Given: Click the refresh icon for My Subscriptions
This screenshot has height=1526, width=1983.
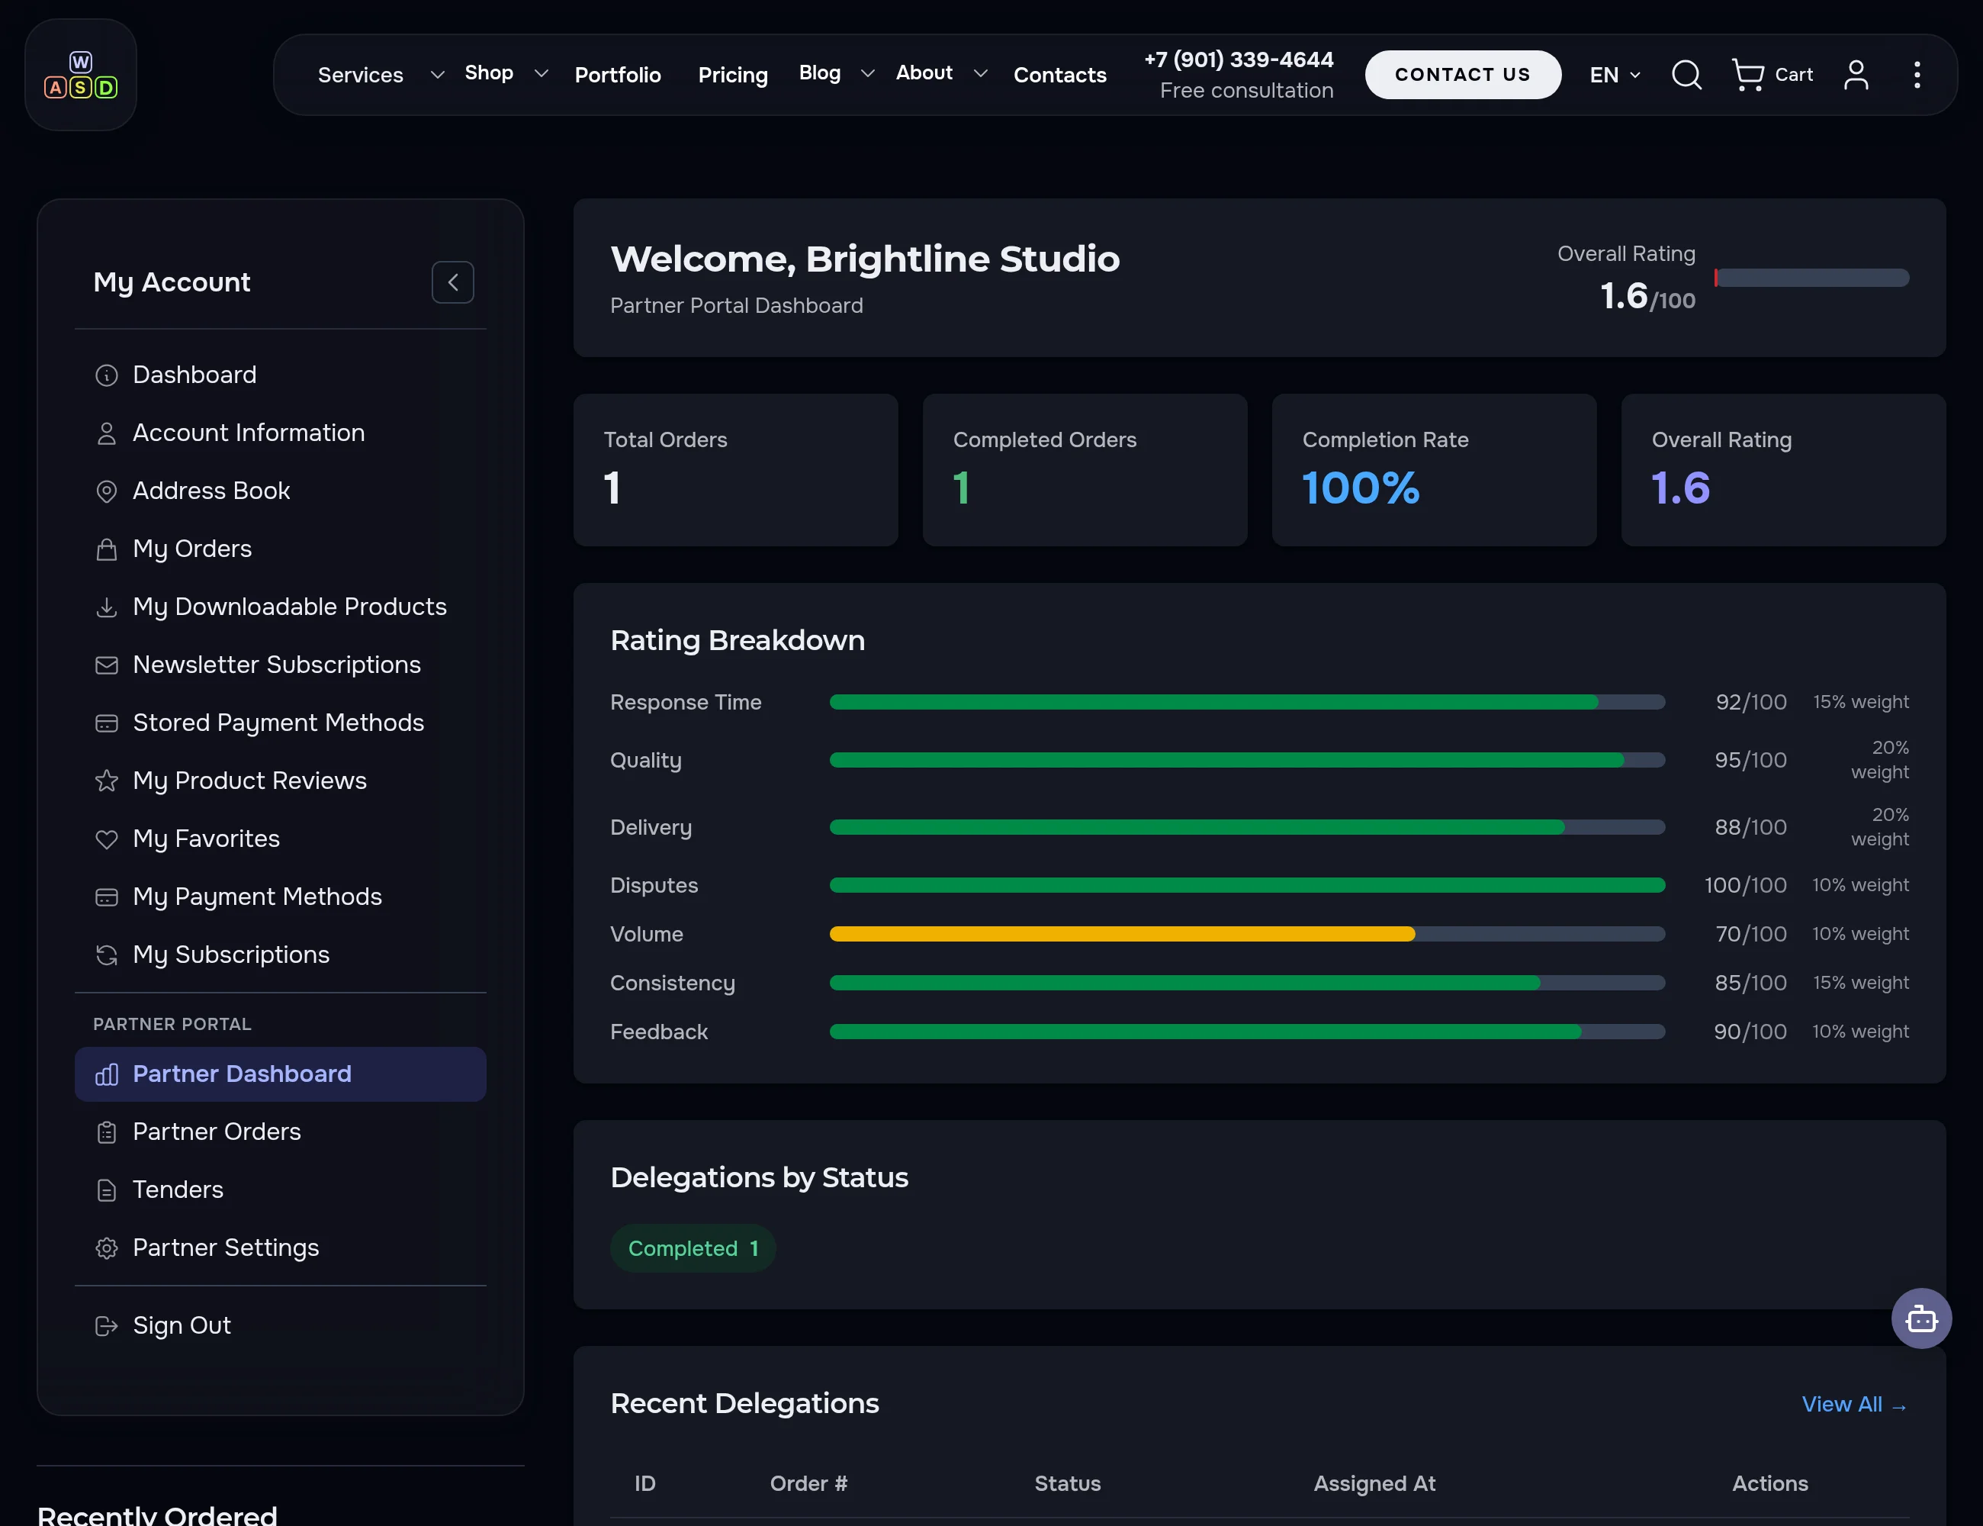Looking at the screenshot, I should coord(106,955).
